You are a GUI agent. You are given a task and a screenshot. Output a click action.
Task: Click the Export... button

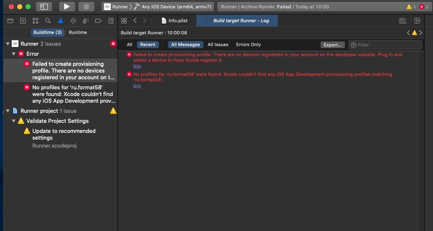click(332, 45)
